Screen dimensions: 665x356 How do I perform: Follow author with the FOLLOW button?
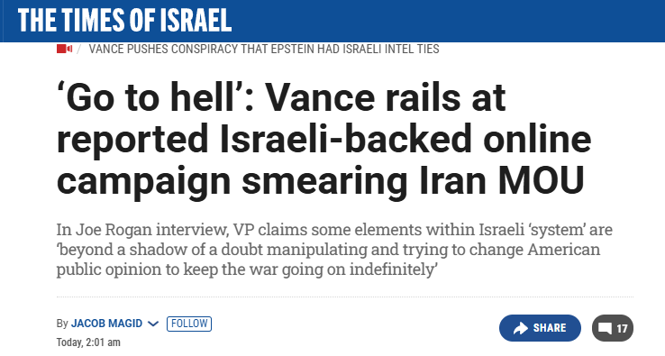189,324
